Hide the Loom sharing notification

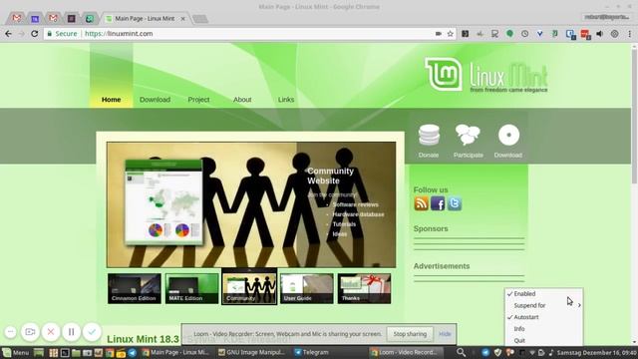pos(445,334)
